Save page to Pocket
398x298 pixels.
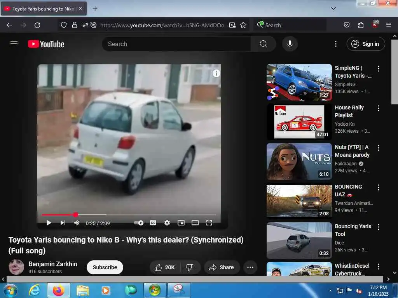click(347, 25)
